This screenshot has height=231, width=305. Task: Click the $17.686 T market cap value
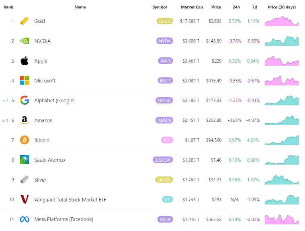(190, 21)
